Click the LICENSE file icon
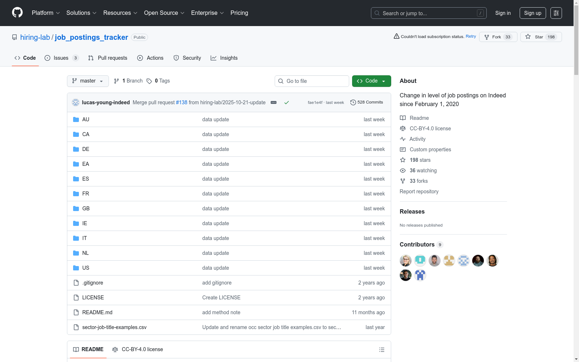The height and width of the screenshot is (362, 579). coord(76,298)
